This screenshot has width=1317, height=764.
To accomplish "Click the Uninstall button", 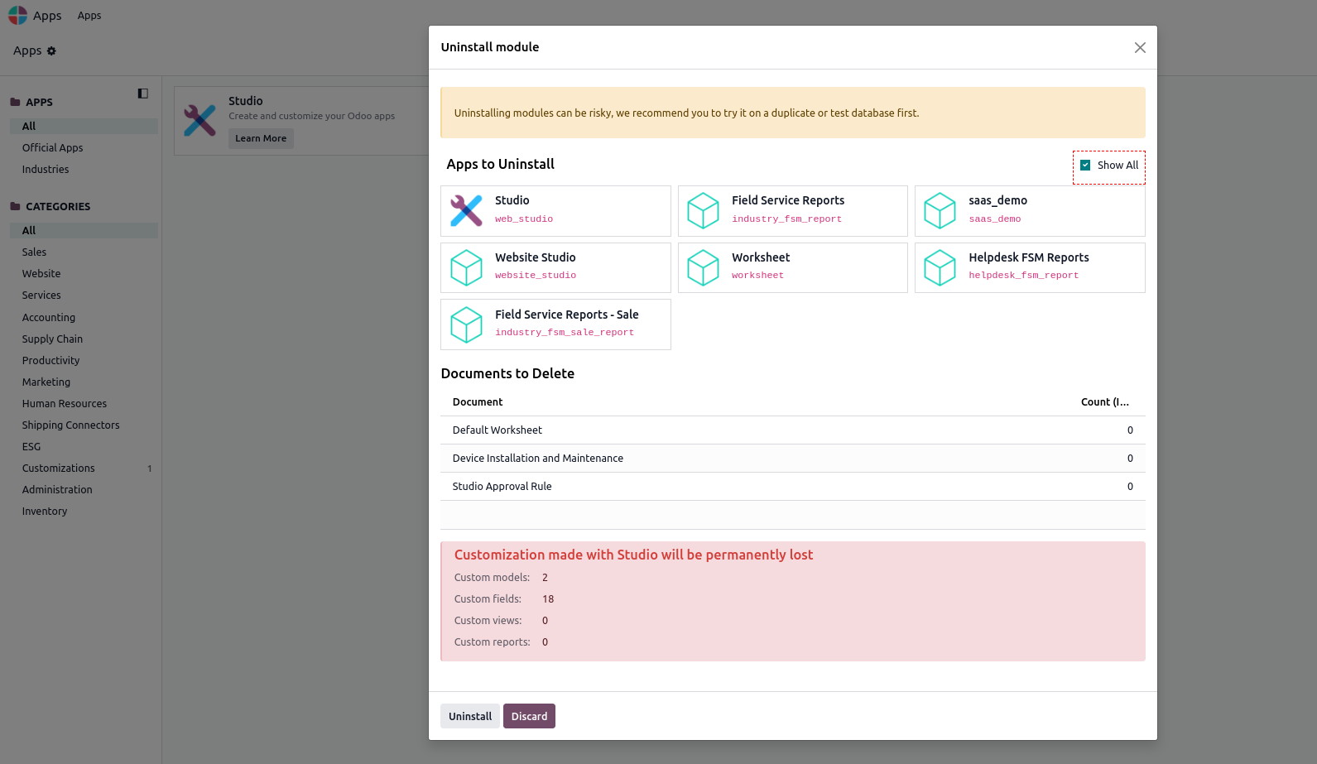I will (x=470, y=716).
